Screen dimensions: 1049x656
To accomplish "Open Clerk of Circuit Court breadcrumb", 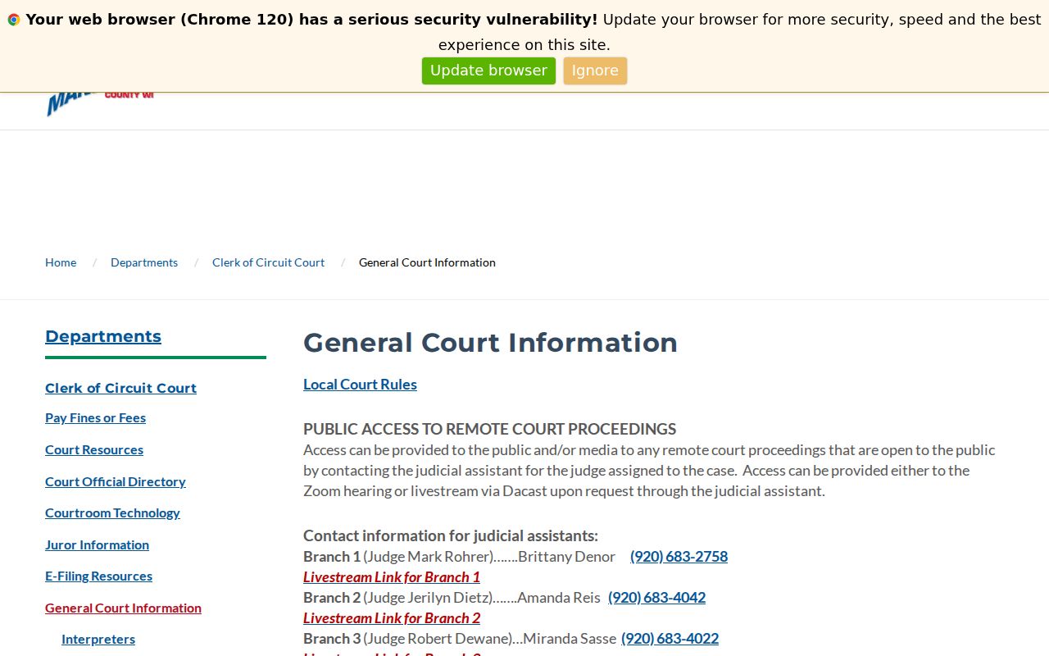I will (268, 262).
